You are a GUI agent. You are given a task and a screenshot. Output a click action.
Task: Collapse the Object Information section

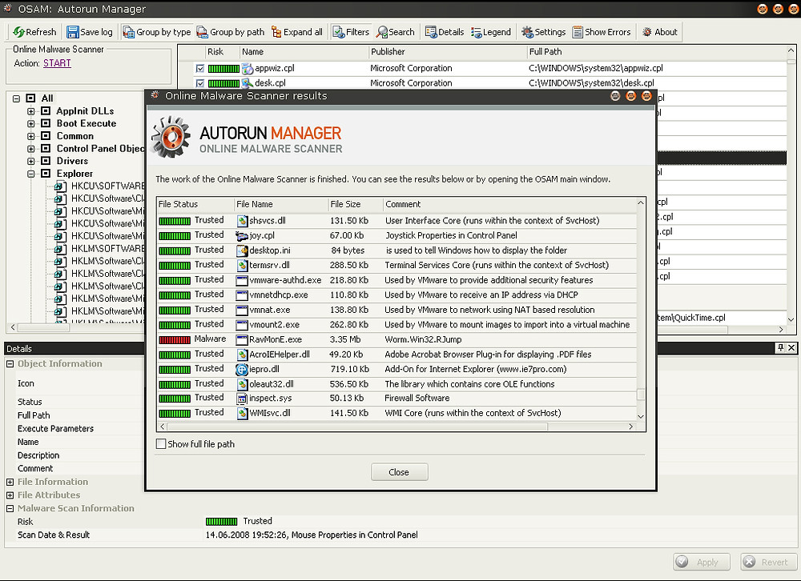click(10, 364)
